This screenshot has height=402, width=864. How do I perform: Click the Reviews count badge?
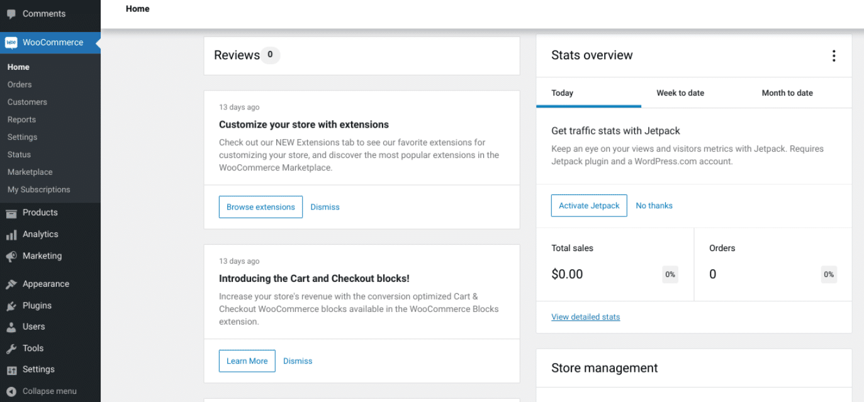click(x=271, y=55)
